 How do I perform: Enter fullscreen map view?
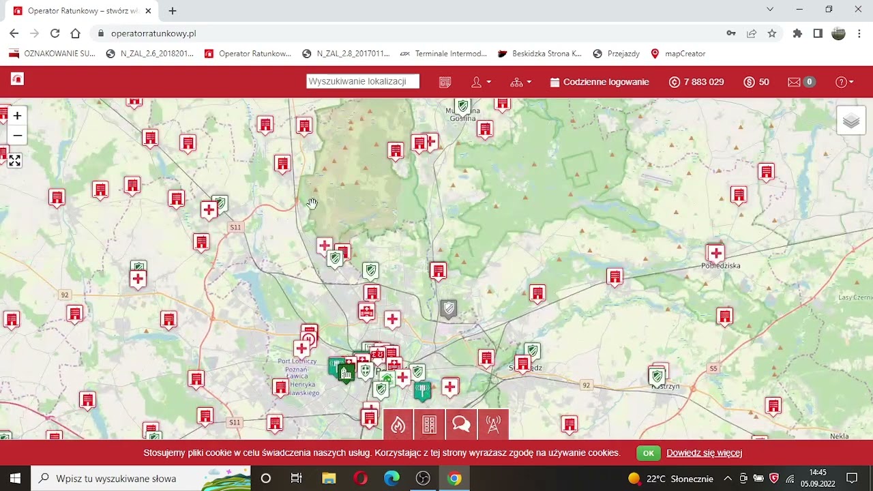coord(14,161)
